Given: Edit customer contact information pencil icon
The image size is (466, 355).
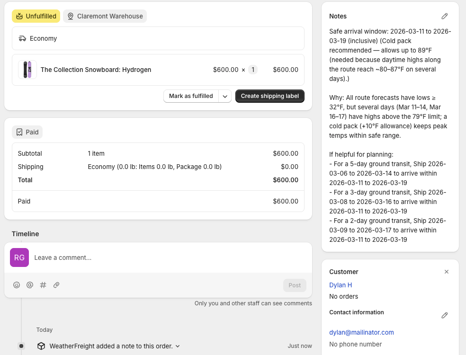Looking at the screenshot, I should tap(444, 315).
